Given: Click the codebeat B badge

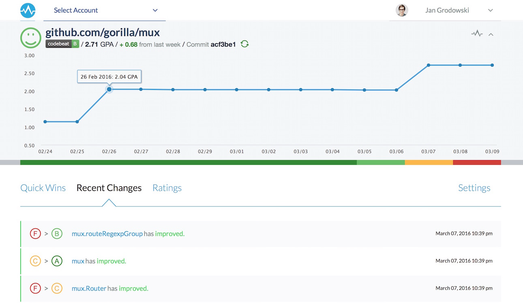Looking at the screenshot, I should pos(62,44).
